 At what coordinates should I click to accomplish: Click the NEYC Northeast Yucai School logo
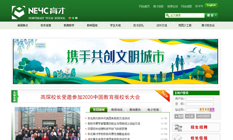tap(38, 13)
